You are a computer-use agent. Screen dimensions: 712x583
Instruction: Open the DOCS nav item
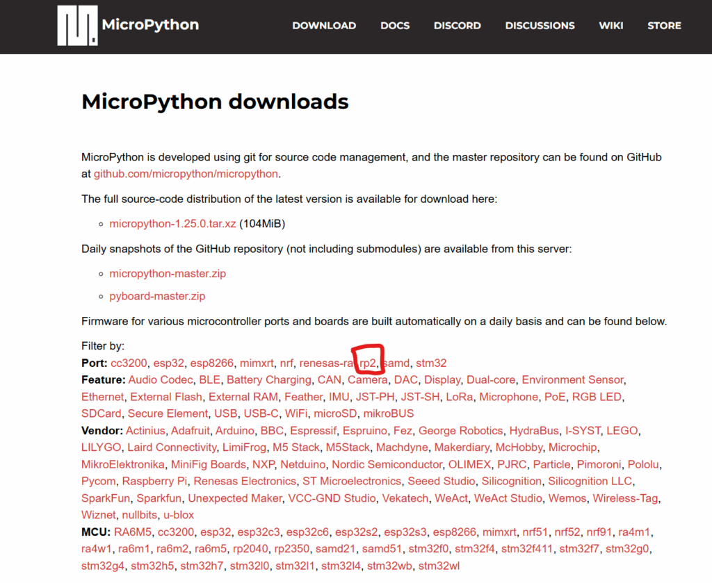pyautogui.click(x=395, y=26)
